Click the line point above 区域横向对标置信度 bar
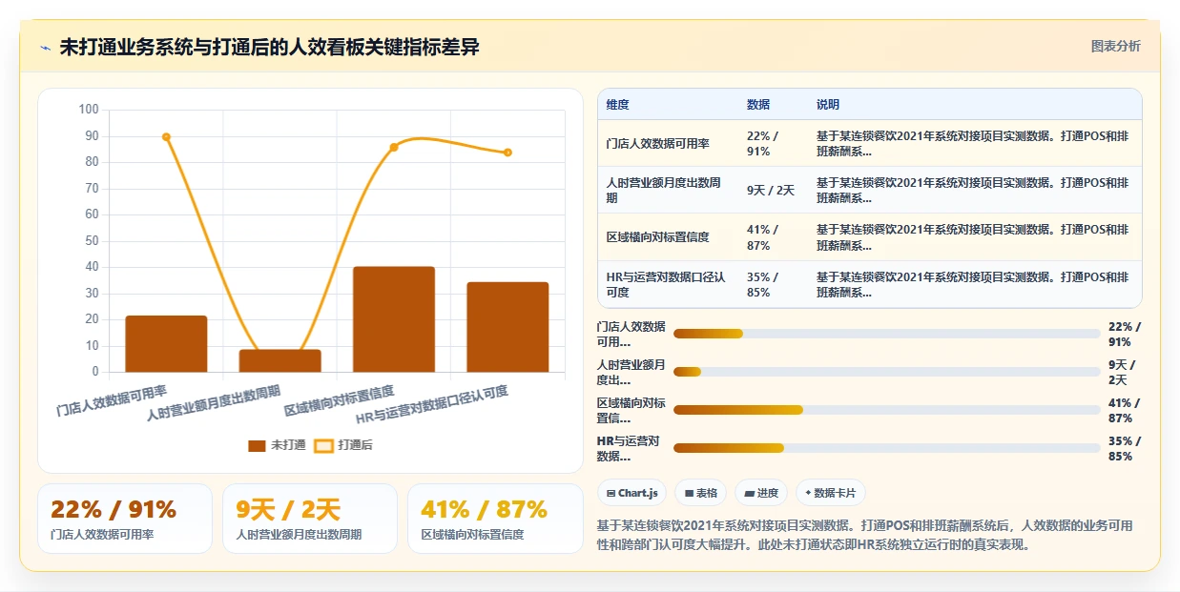This screenshot has width=1180, height=592. pyautogui.click(x=394, y=147)
